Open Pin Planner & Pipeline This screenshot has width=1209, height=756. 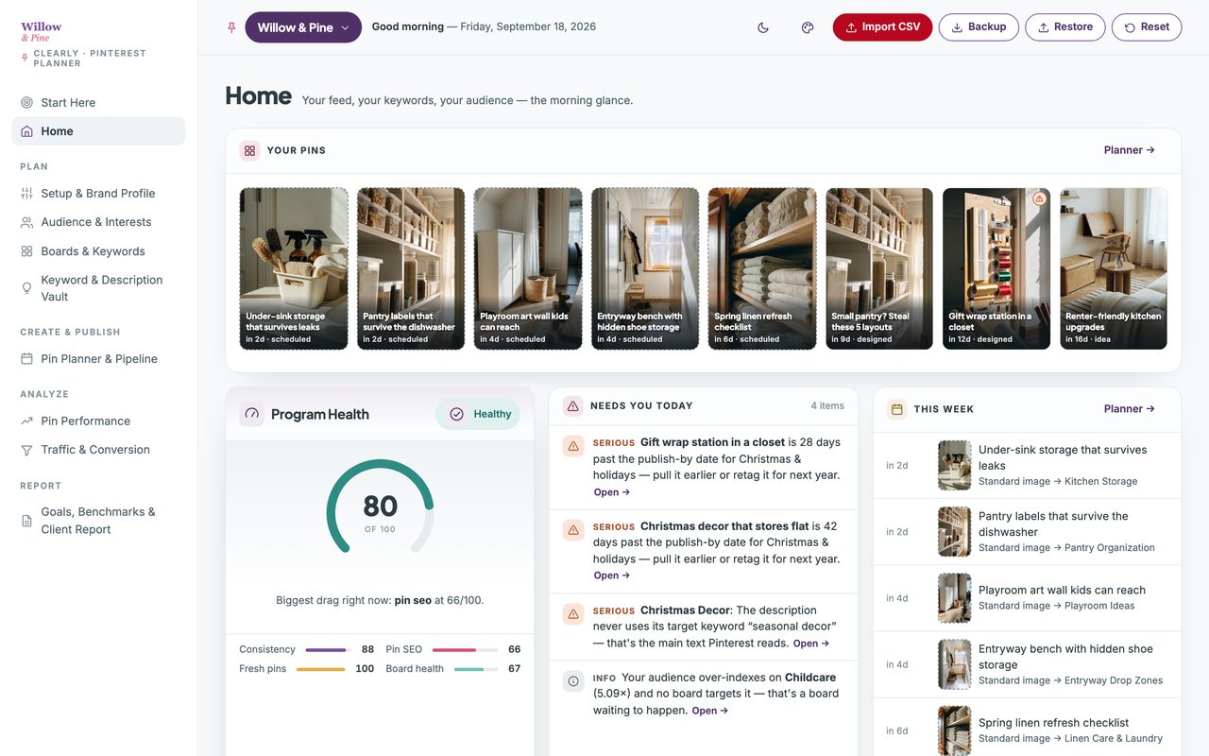coord(98,359)
